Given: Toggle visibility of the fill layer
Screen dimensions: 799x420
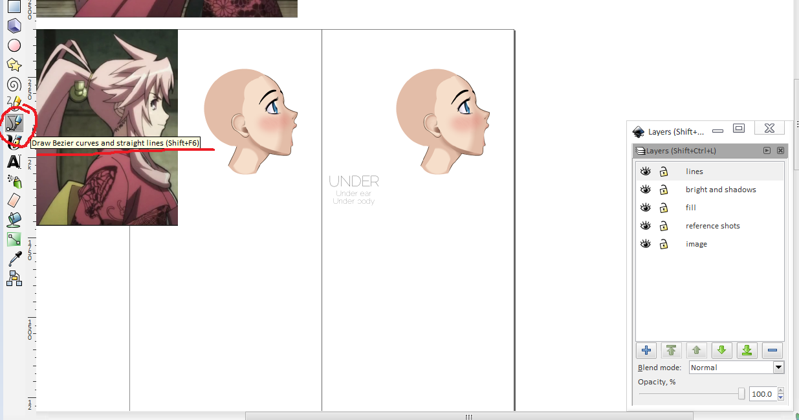Looking at the screenshot, I should coord(645,208).
